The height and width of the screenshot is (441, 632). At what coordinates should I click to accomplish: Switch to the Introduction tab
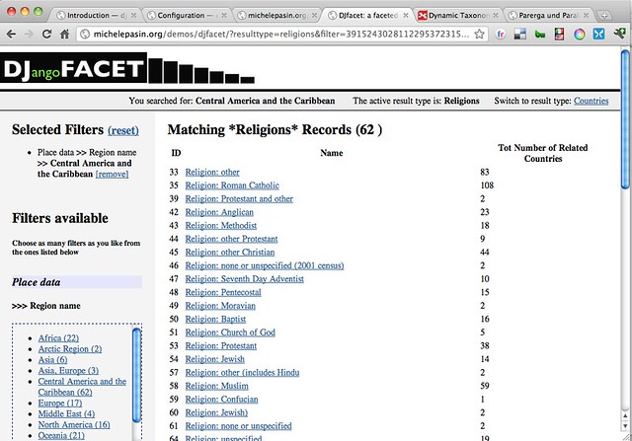click(95, 16)
